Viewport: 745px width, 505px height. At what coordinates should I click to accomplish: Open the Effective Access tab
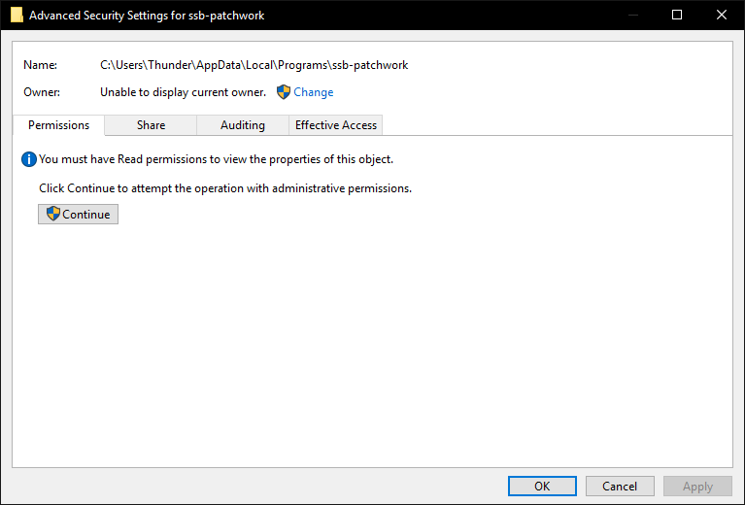pos(336,125)
